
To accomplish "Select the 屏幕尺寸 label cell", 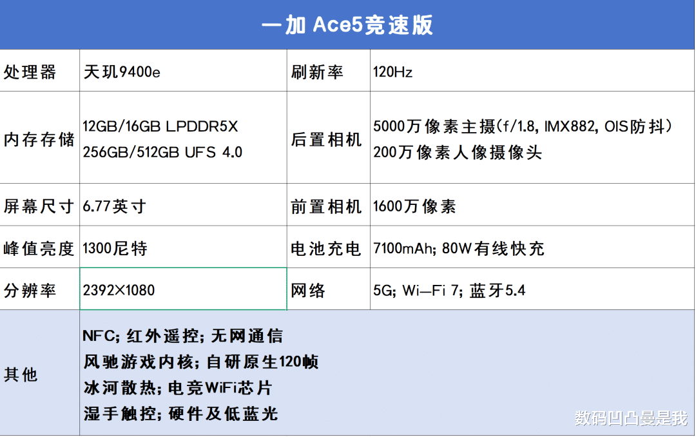I will pos(40,205).
